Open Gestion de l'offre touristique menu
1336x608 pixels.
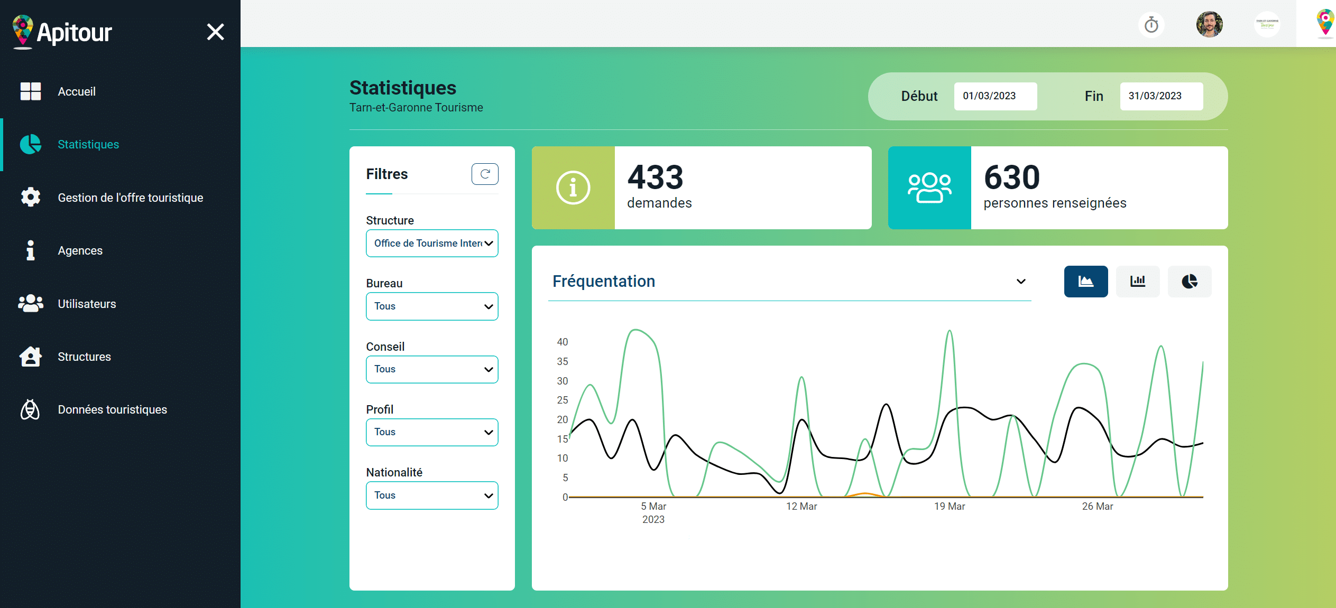click(130, 198)
